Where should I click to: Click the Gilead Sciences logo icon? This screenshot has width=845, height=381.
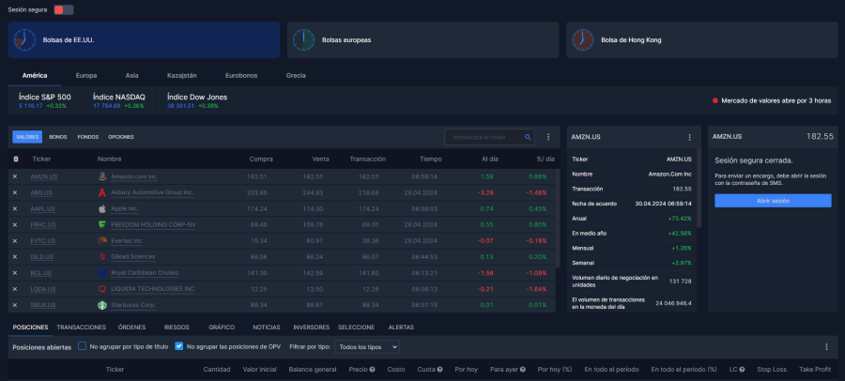tap(101, 256)
